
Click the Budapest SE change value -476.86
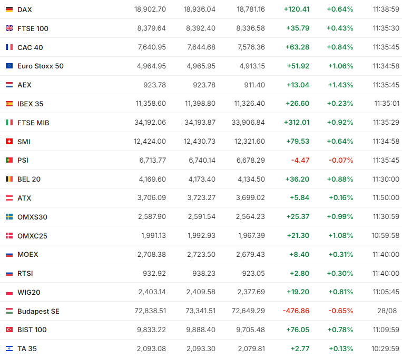click(296, 311)
